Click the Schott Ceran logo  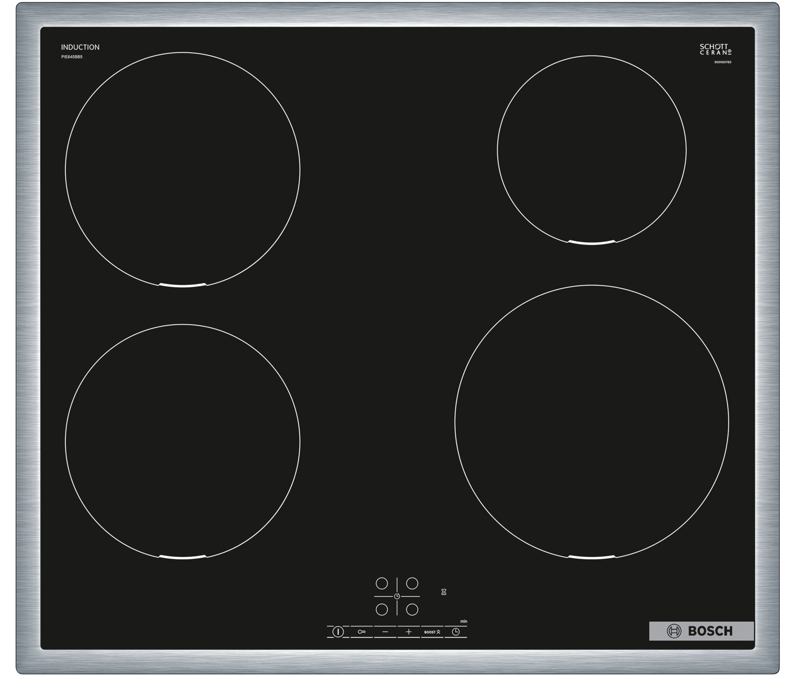[715, 50]
